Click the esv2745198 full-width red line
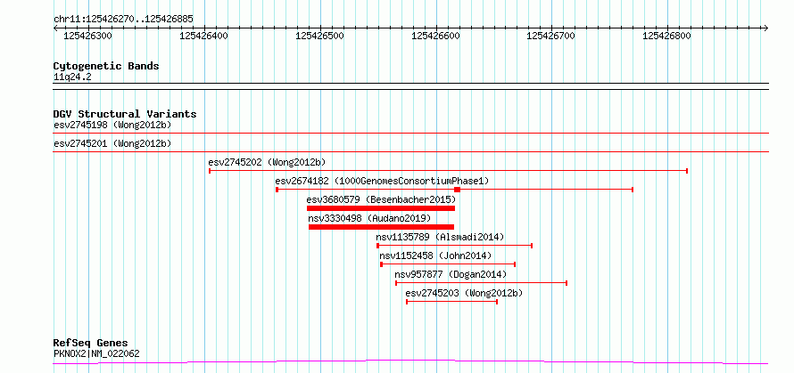The image size is (794, 373). click(411, 134)
